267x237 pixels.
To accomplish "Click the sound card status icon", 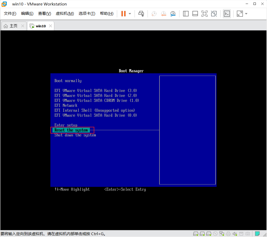I will coord(235,234).
